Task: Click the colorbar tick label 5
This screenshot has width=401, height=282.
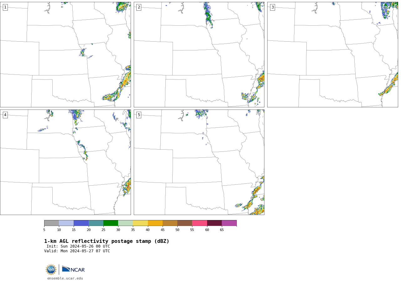Action: (x=44, y=230)
